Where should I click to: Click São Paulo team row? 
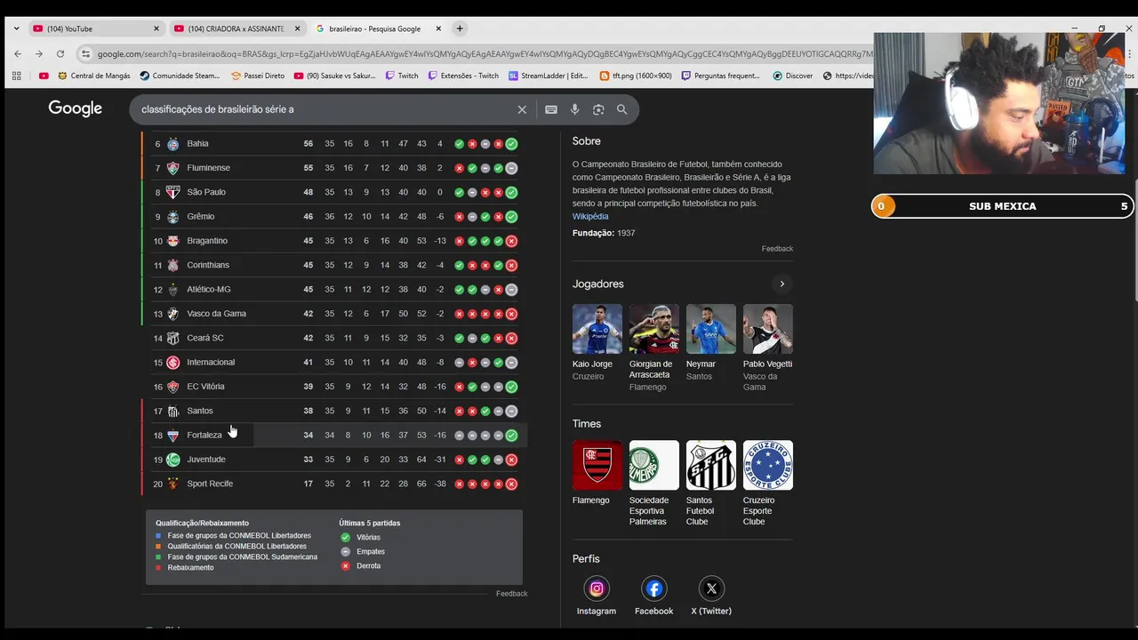(334, 192)
